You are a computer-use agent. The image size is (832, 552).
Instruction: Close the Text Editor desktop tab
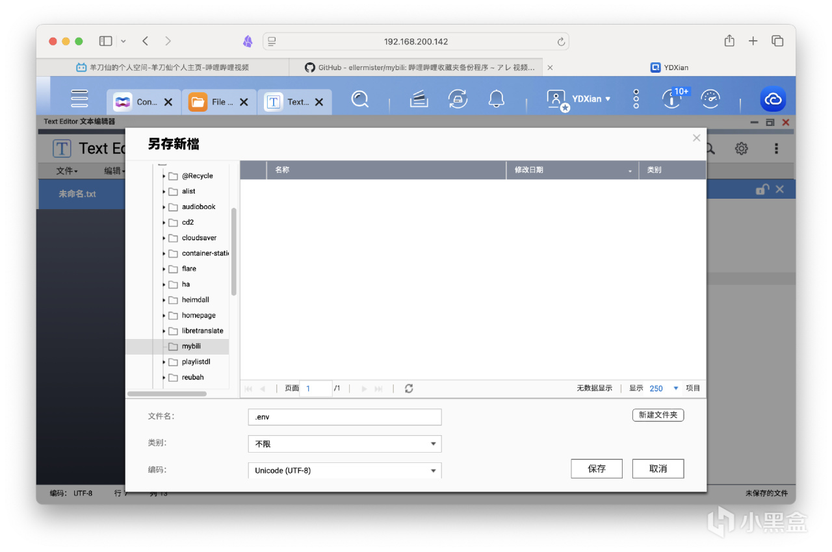click(x=319, y=102)
